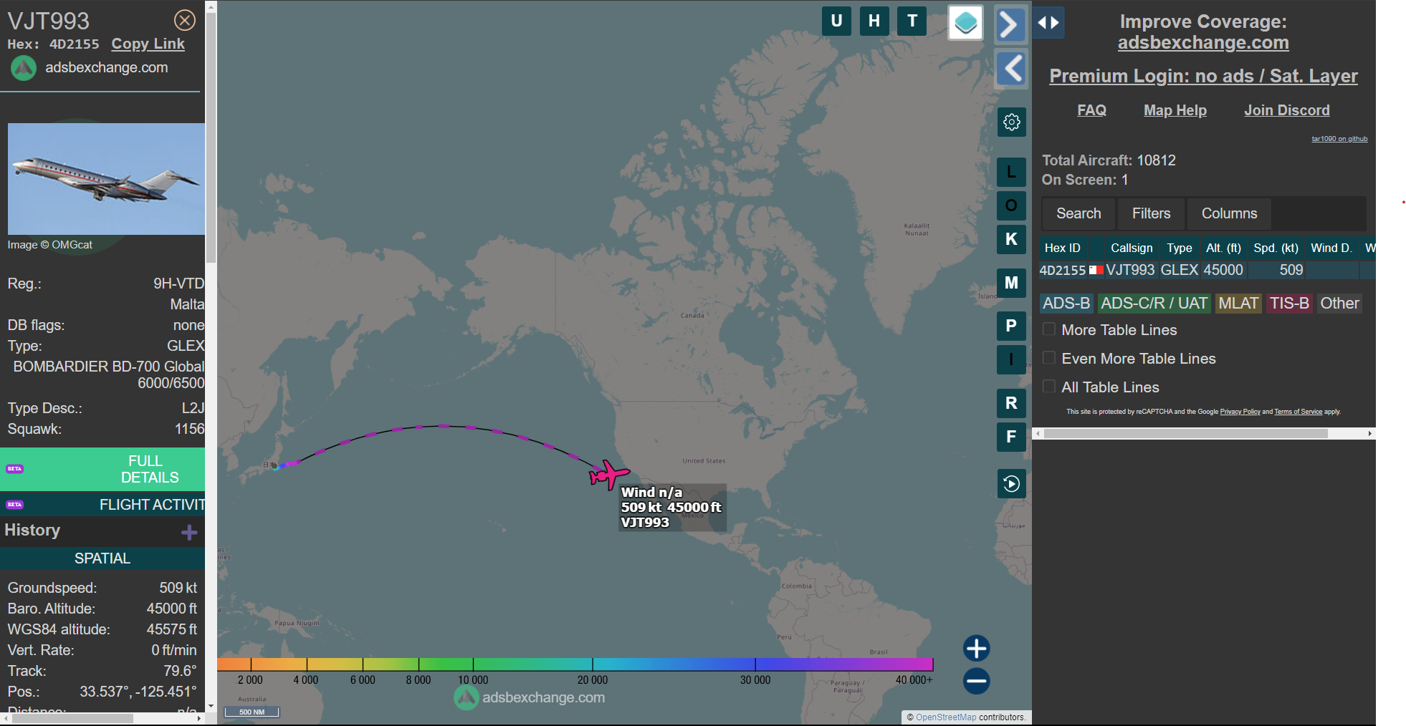Screen dimensions: 1406x726
Task: Click the aircraft label box on map
Action: click(x=672, y=508)
